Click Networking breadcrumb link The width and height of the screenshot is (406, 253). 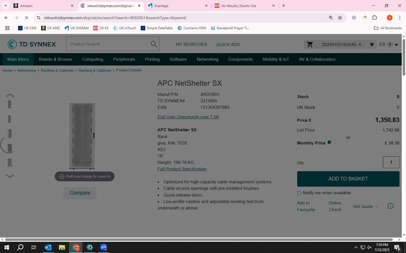pos(27,70)
